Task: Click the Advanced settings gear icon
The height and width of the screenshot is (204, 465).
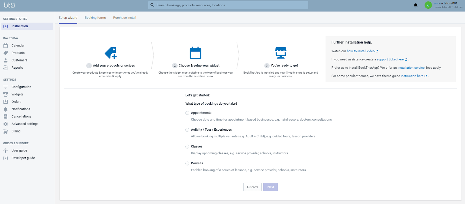Action: click(6, 124)
